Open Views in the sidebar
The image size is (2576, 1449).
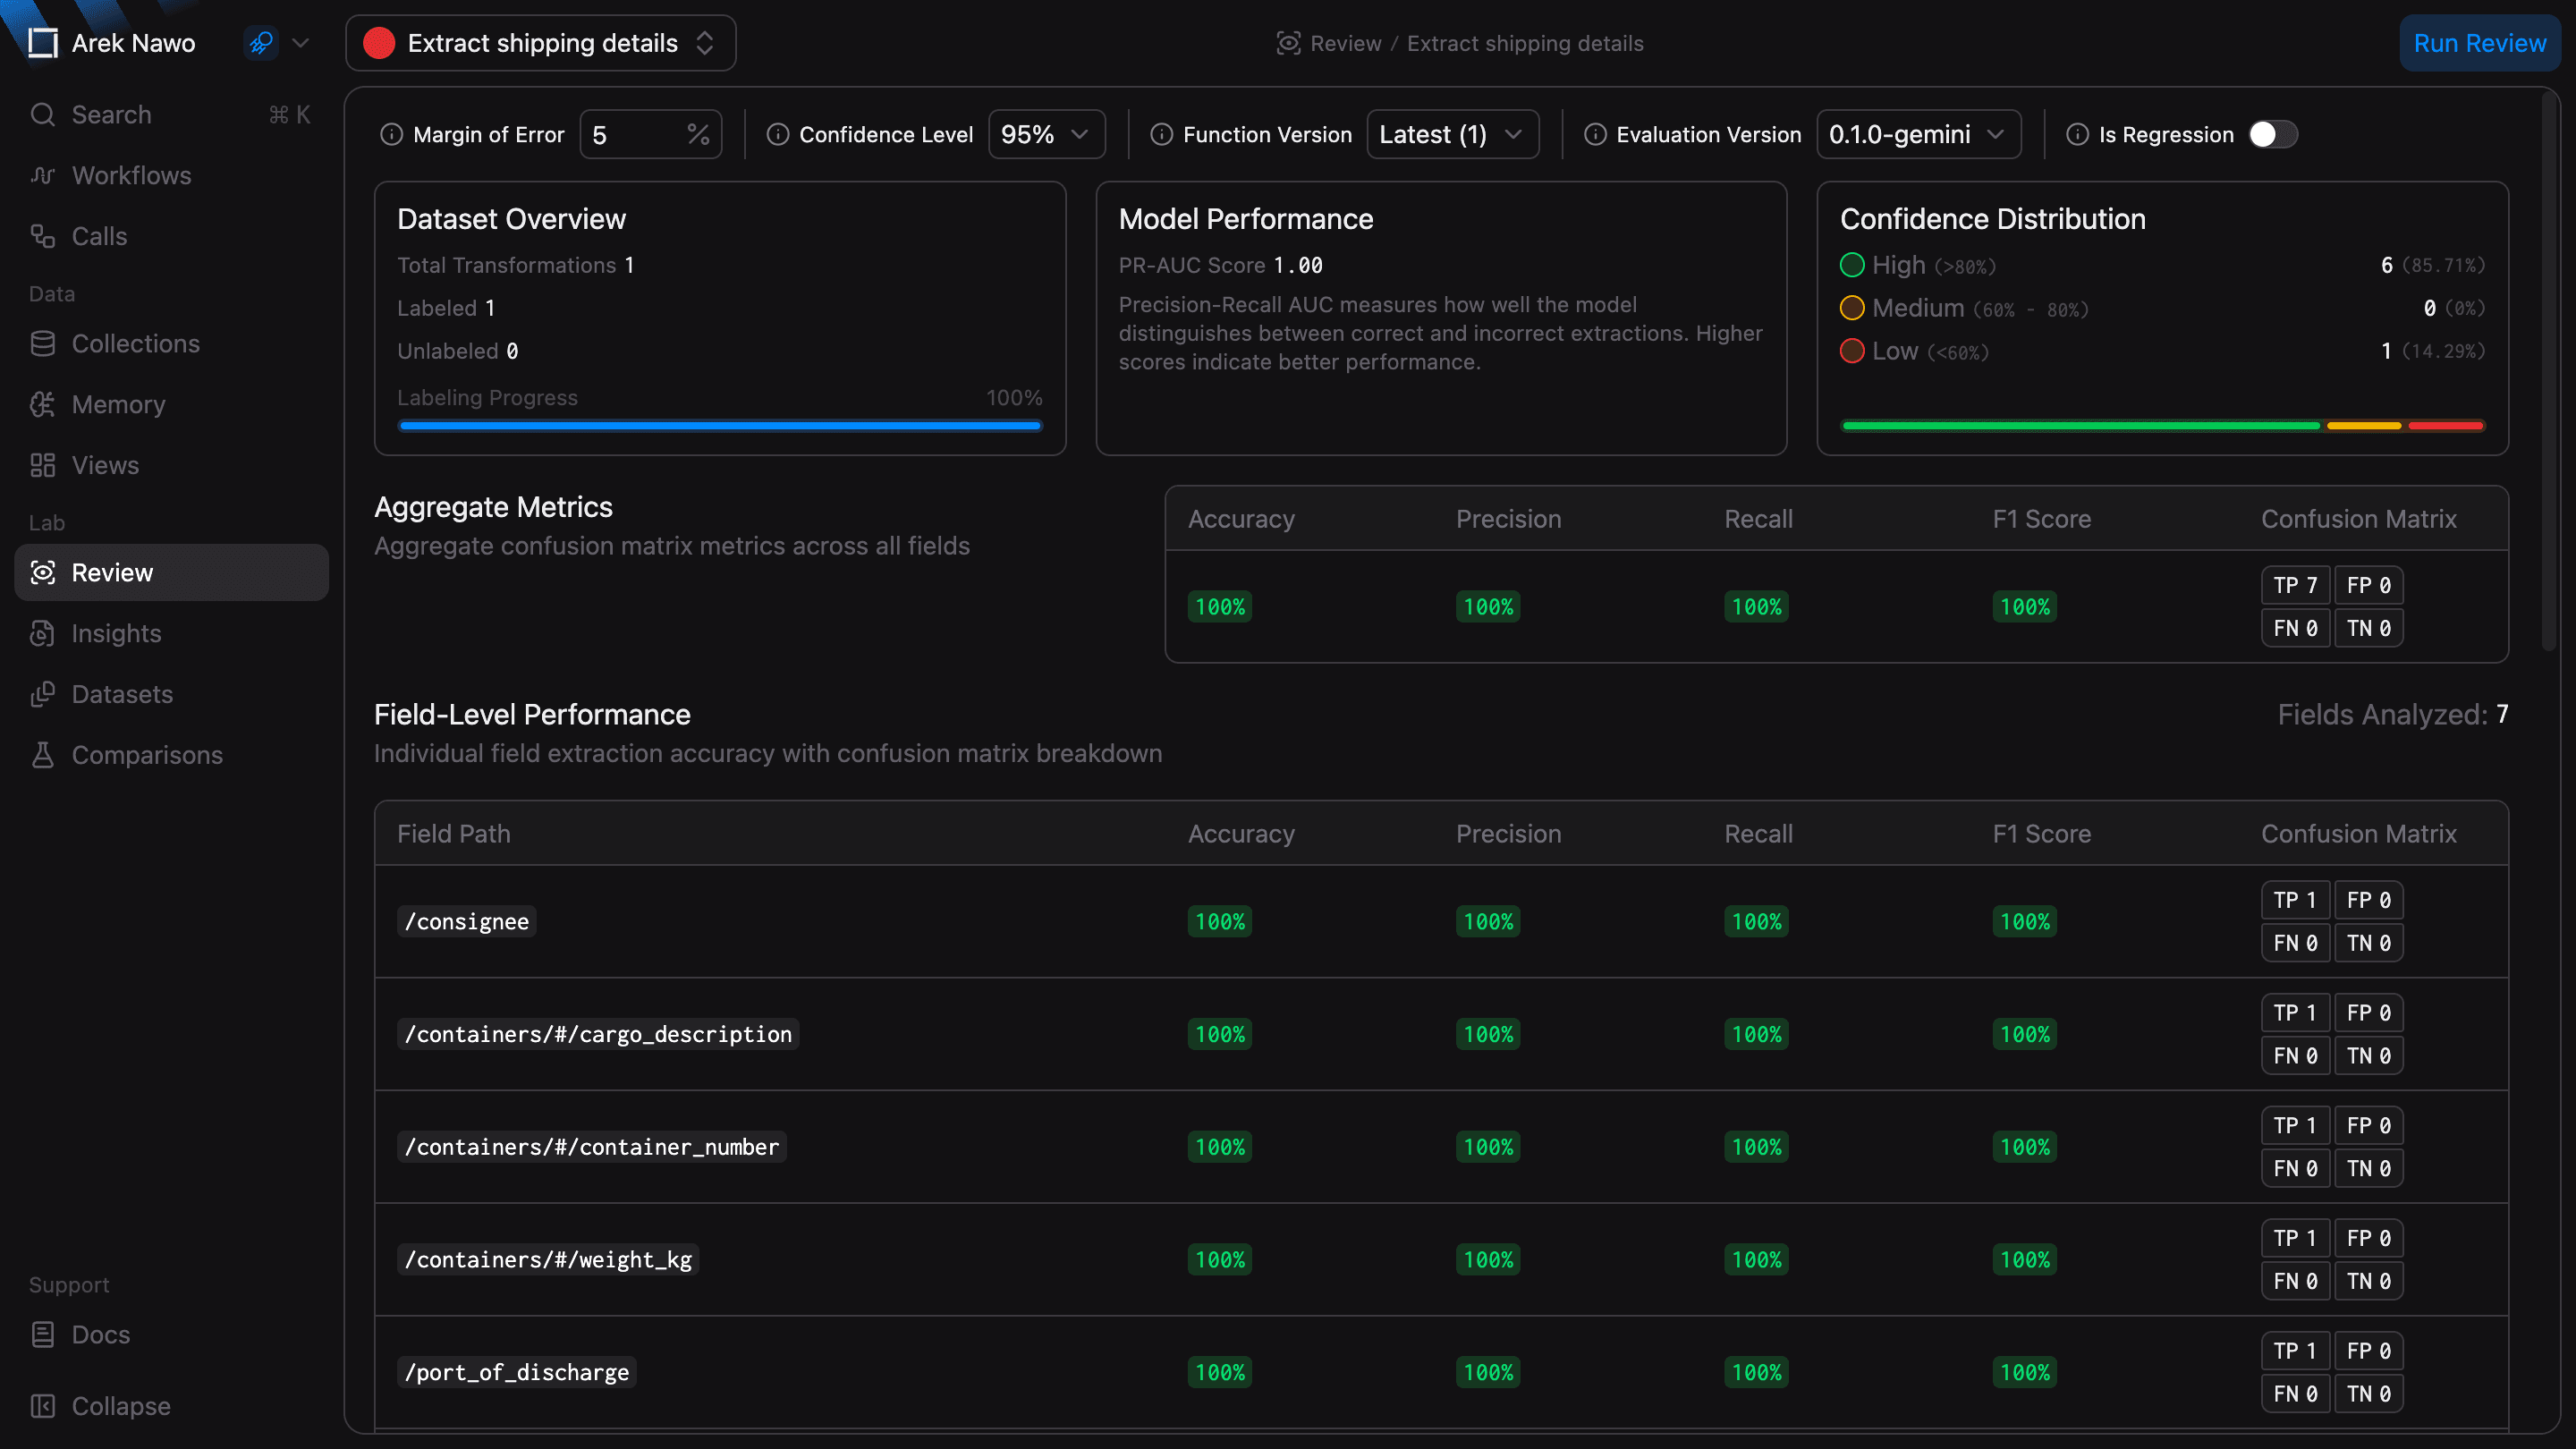tap(171, 465)
